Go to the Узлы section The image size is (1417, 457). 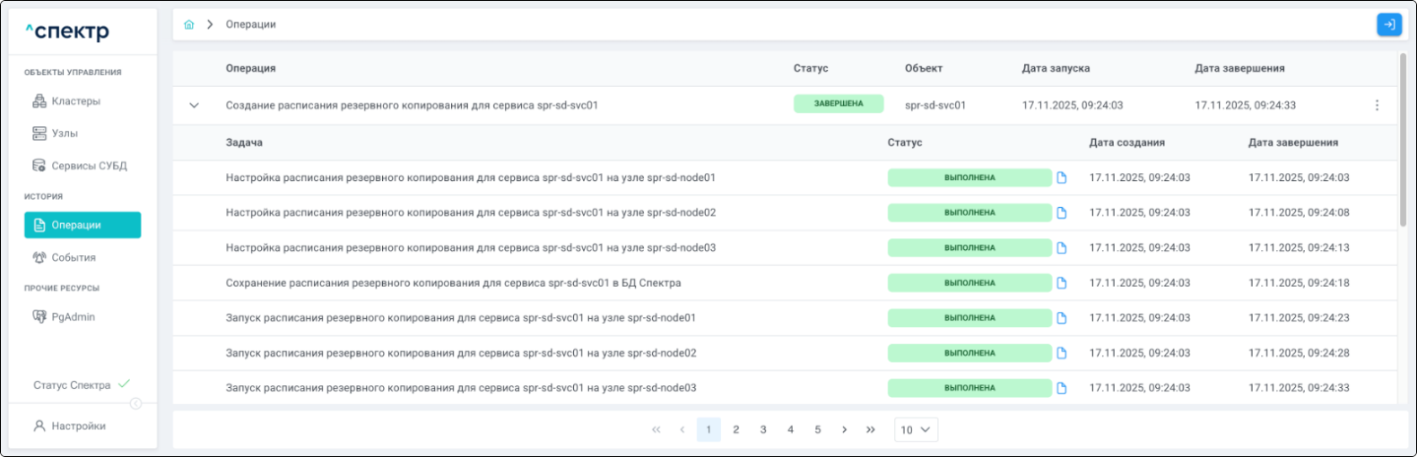65,134
